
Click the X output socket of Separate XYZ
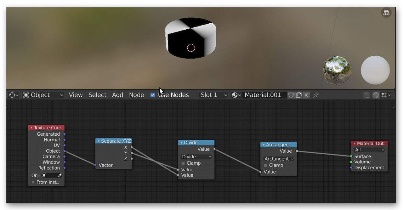[x=132, y=147]
